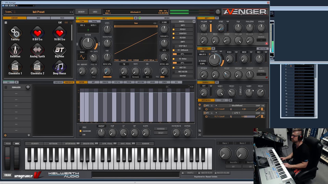Click the RESET button in harmonic editor

(x=161, y=133)
